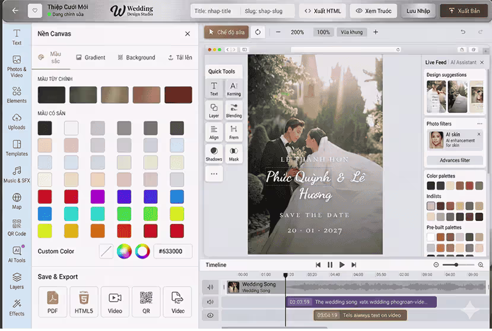The image size is (492, 331).
Task: Click Xem Trước preview button
Action: [373, 11]
